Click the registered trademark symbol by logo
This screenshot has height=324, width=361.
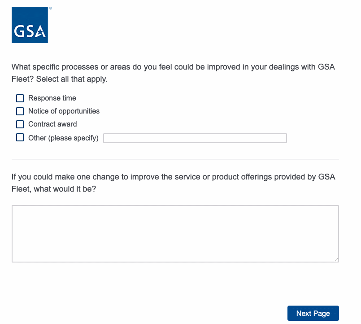click(50, 8)
